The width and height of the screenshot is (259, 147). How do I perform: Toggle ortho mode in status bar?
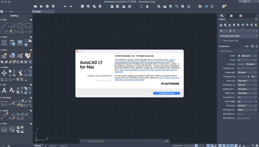[204, 145]
